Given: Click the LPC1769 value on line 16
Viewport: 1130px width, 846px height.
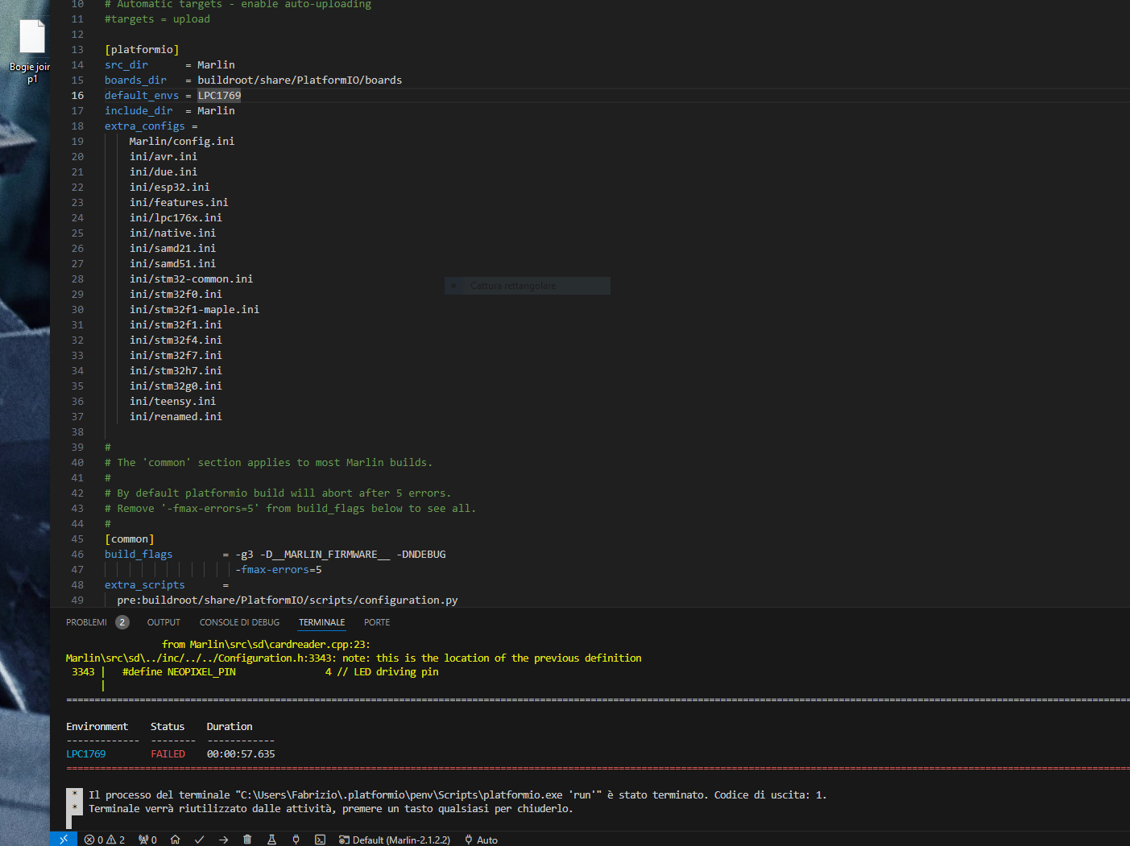Looking at the screenshot, I should pyautogui.click(x=219, y=95).
